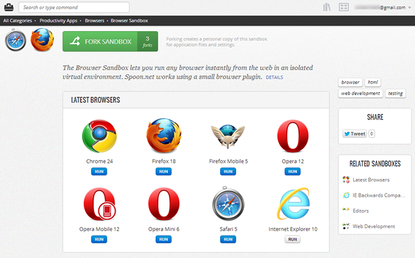The width and height of the screenshot is (415, 258).
Task: View the 3 forks count
Action: (x=147, y=42)
